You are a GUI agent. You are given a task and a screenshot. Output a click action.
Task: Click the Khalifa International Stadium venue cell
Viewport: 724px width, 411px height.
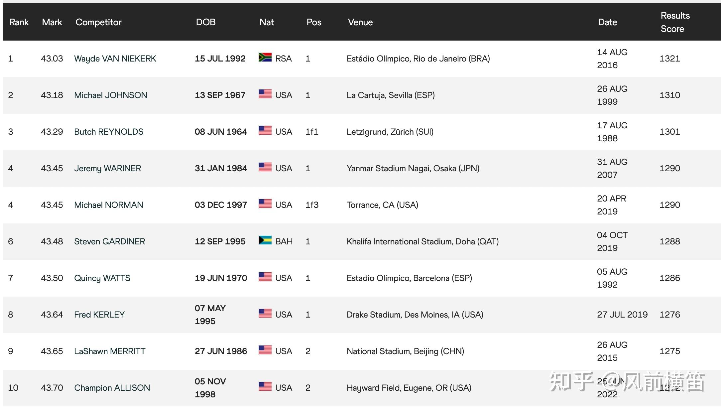tap(422, 242)
